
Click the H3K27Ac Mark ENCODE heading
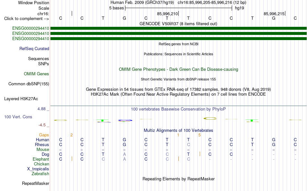(178, 94)
